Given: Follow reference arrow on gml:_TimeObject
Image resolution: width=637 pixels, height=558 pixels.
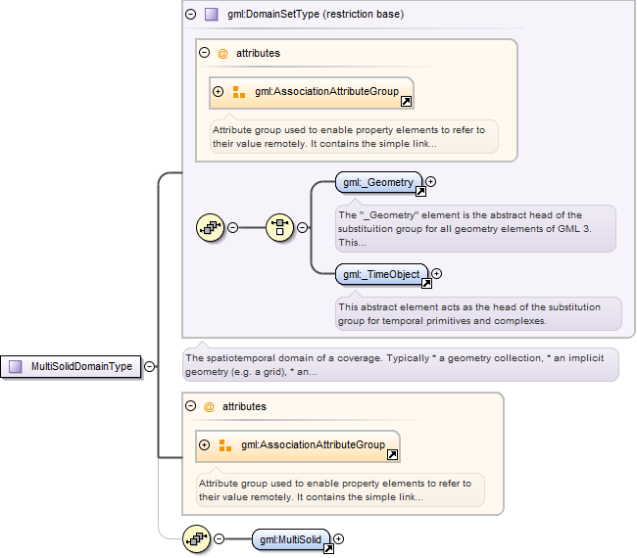Looking at the screenshot, I should 426,283.
